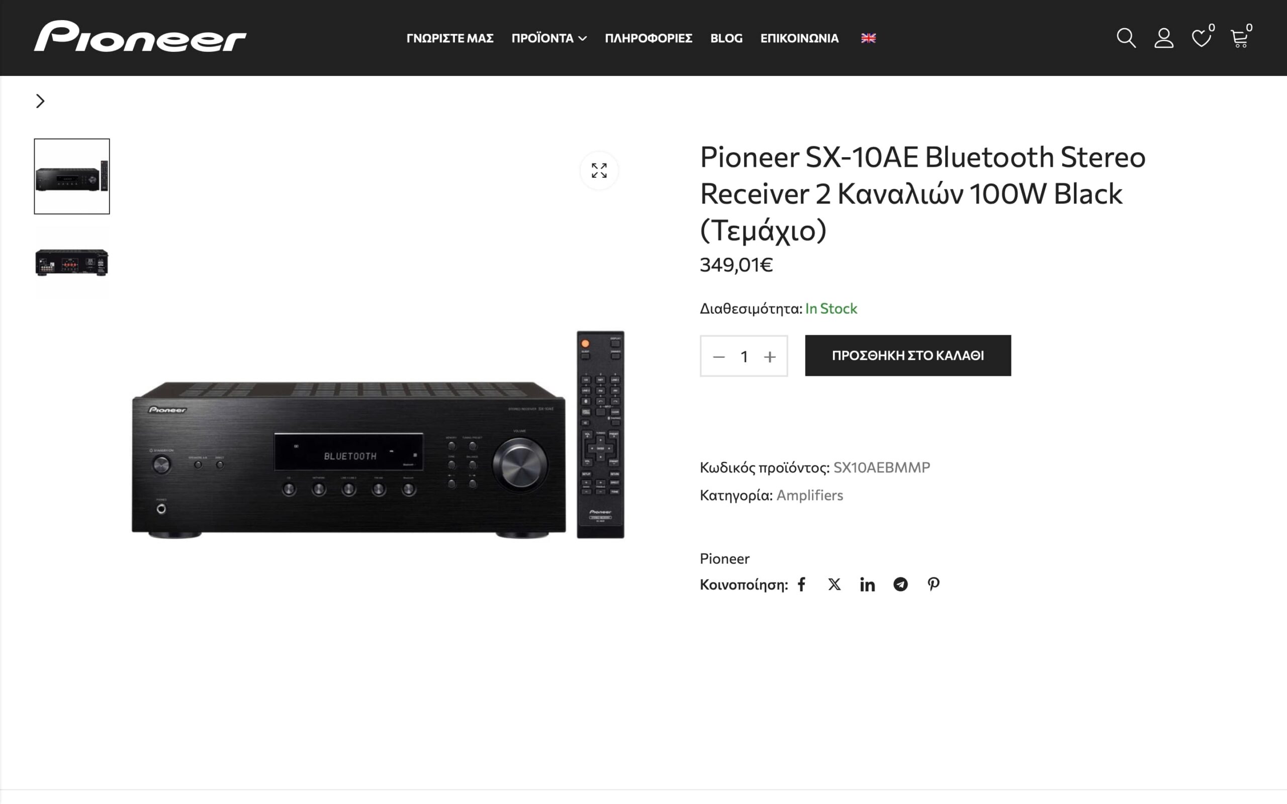Open the BLOG menu item
Image resolution: width=1287 pixels, height=804 pixels.
click(x=726, y=38)
